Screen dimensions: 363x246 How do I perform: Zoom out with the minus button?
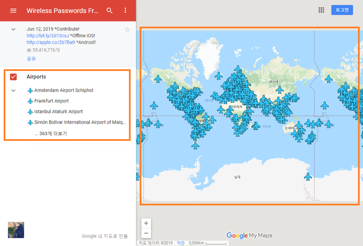[146, 233]
